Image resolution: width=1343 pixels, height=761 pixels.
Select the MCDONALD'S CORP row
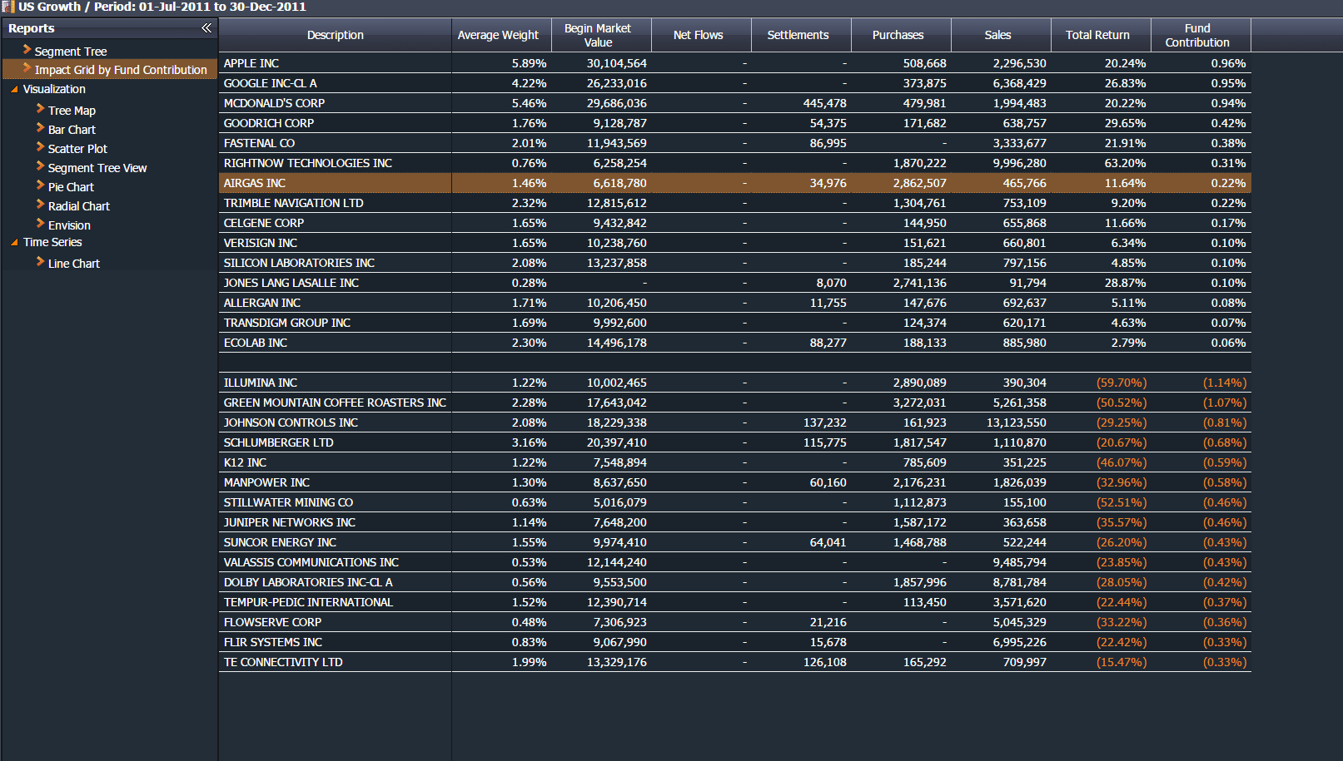tap(735, 103)
